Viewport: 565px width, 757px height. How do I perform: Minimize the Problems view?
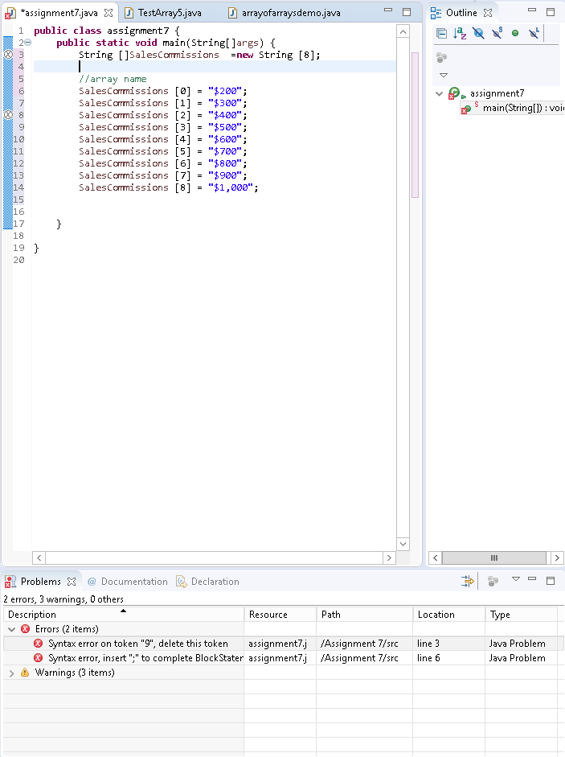point(532,578)
